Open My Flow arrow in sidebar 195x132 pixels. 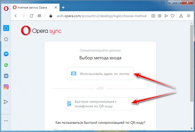(x=6, y=102)
